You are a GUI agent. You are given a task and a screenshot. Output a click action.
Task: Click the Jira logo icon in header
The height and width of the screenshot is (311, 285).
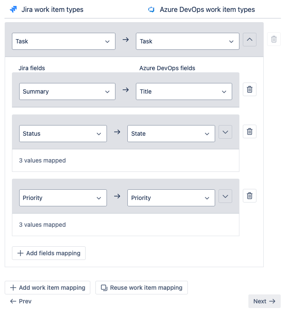pos(13,9)
